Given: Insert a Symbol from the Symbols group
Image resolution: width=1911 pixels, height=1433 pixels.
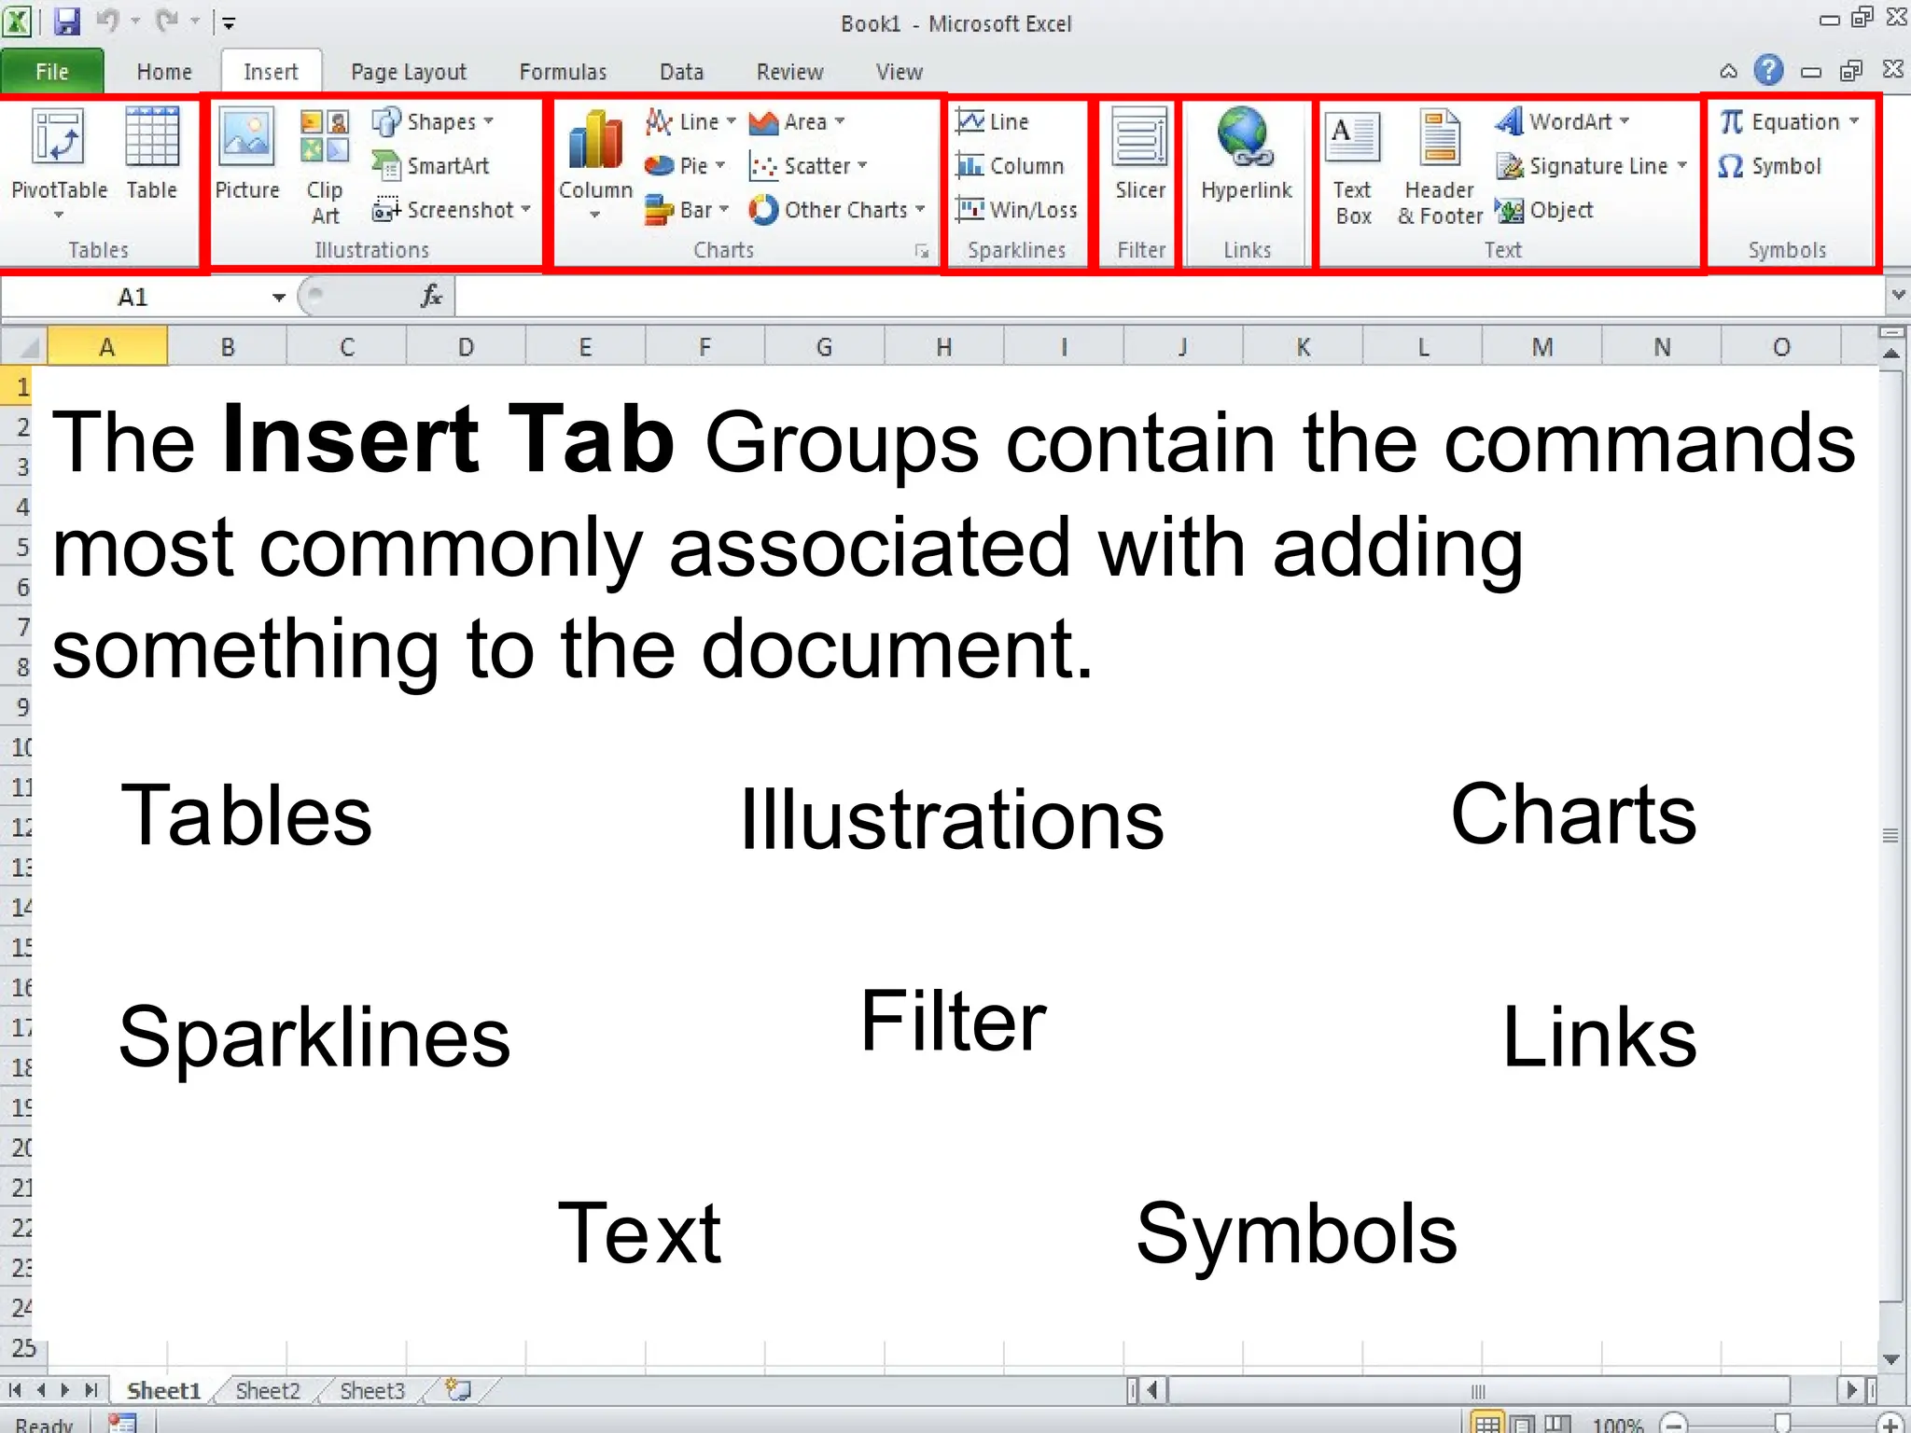Looking at the screenshot, I should 1770,166.
